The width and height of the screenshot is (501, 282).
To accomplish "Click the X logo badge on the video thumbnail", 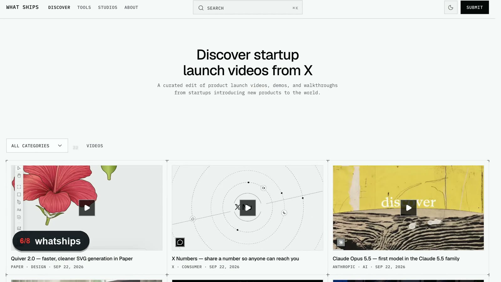I will 180,242.
